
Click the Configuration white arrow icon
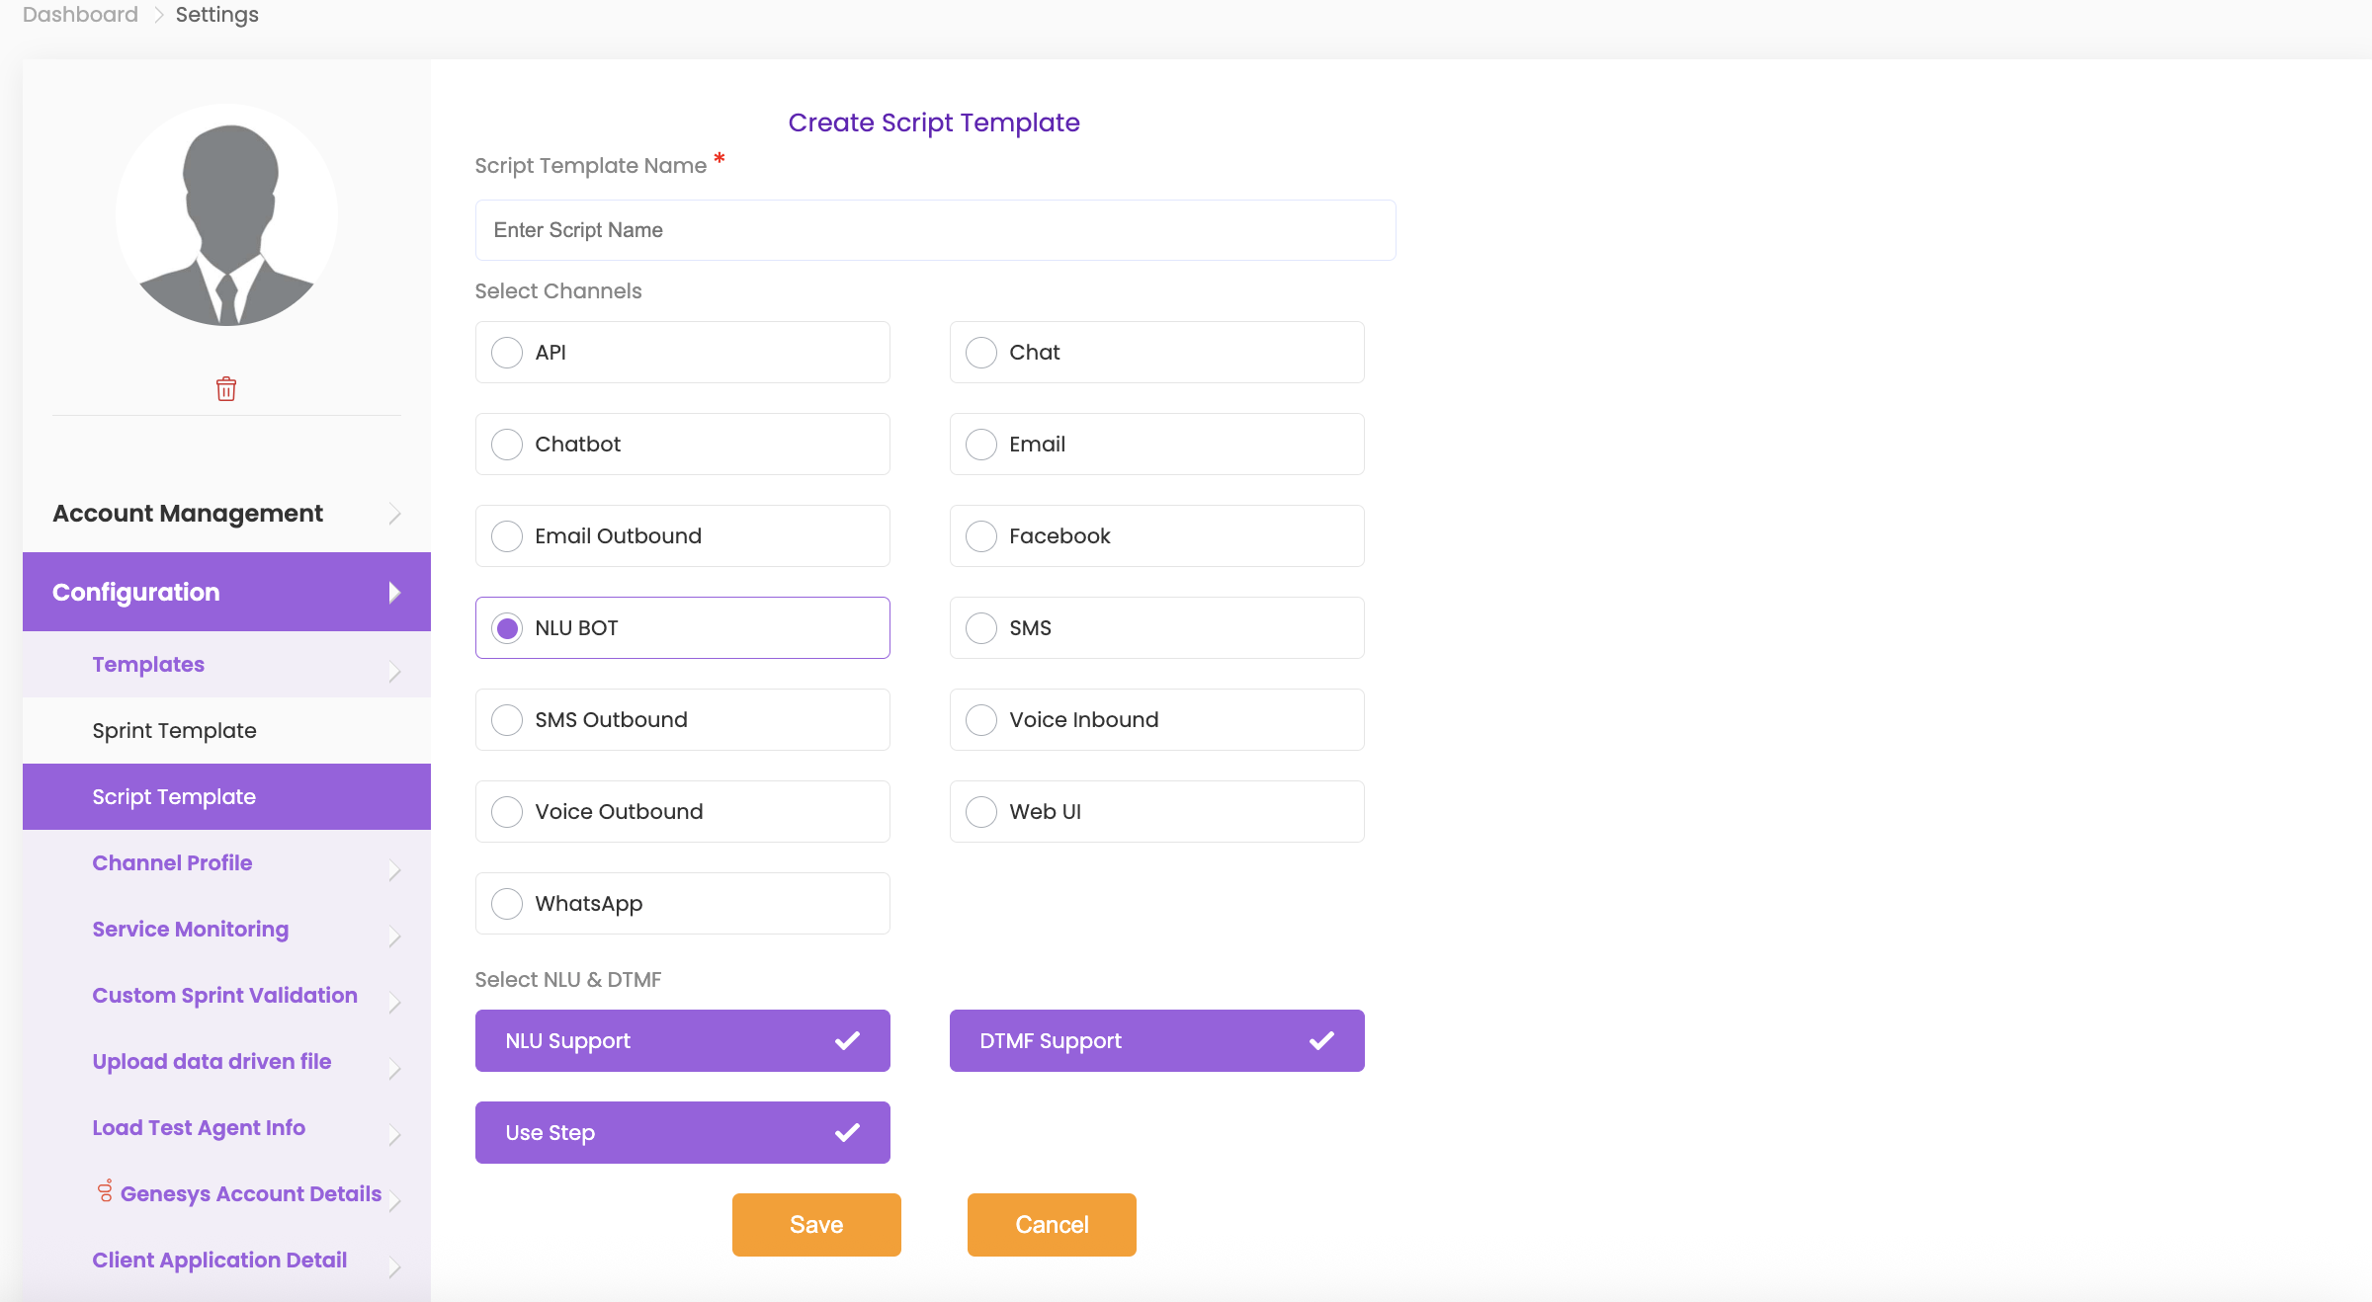[394, 592]
